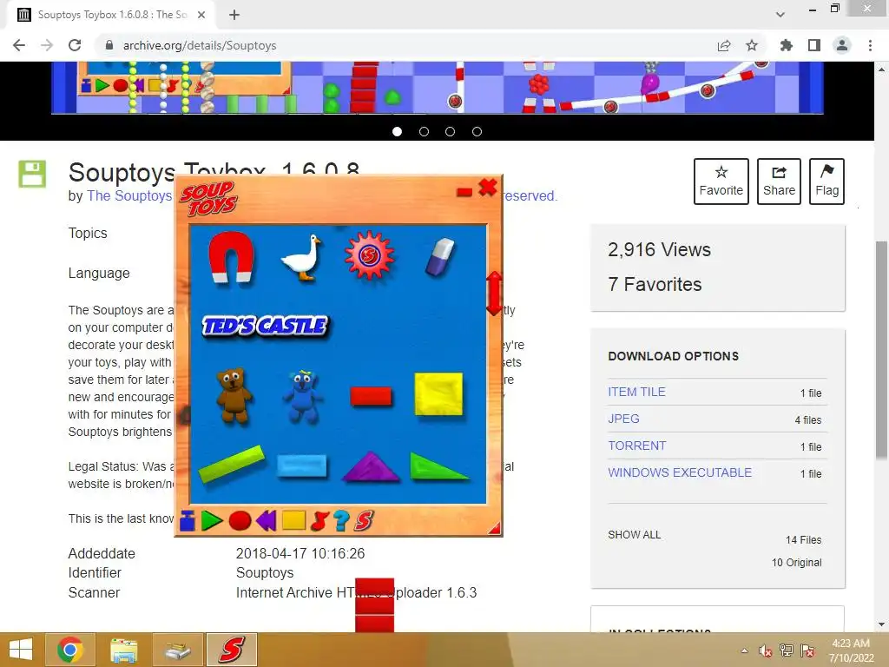The image size is (889, 667).
Task: Choose the purple triangle block
Action: [370, 466]
